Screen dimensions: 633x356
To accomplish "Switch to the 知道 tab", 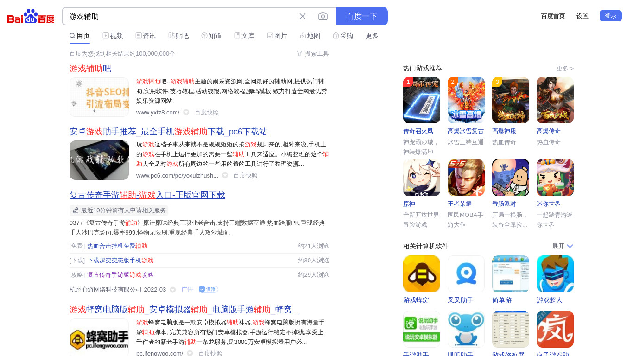I will [211, 36].
